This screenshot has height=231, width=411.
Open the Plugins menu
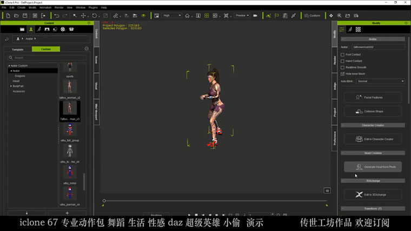93,8
